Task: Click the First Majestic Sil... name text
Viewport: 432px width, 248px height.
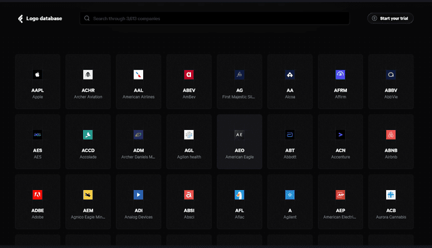Action: point(238,97)
